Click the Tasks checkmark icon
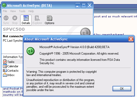The width and height of the screenshot is (137, 97). 5,62
